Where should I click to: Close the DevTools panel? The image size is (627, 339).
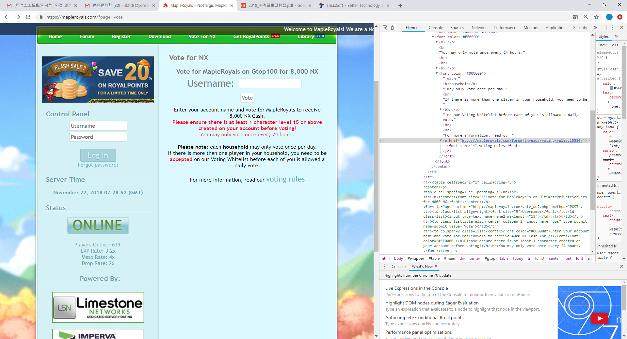click(622, 28)
